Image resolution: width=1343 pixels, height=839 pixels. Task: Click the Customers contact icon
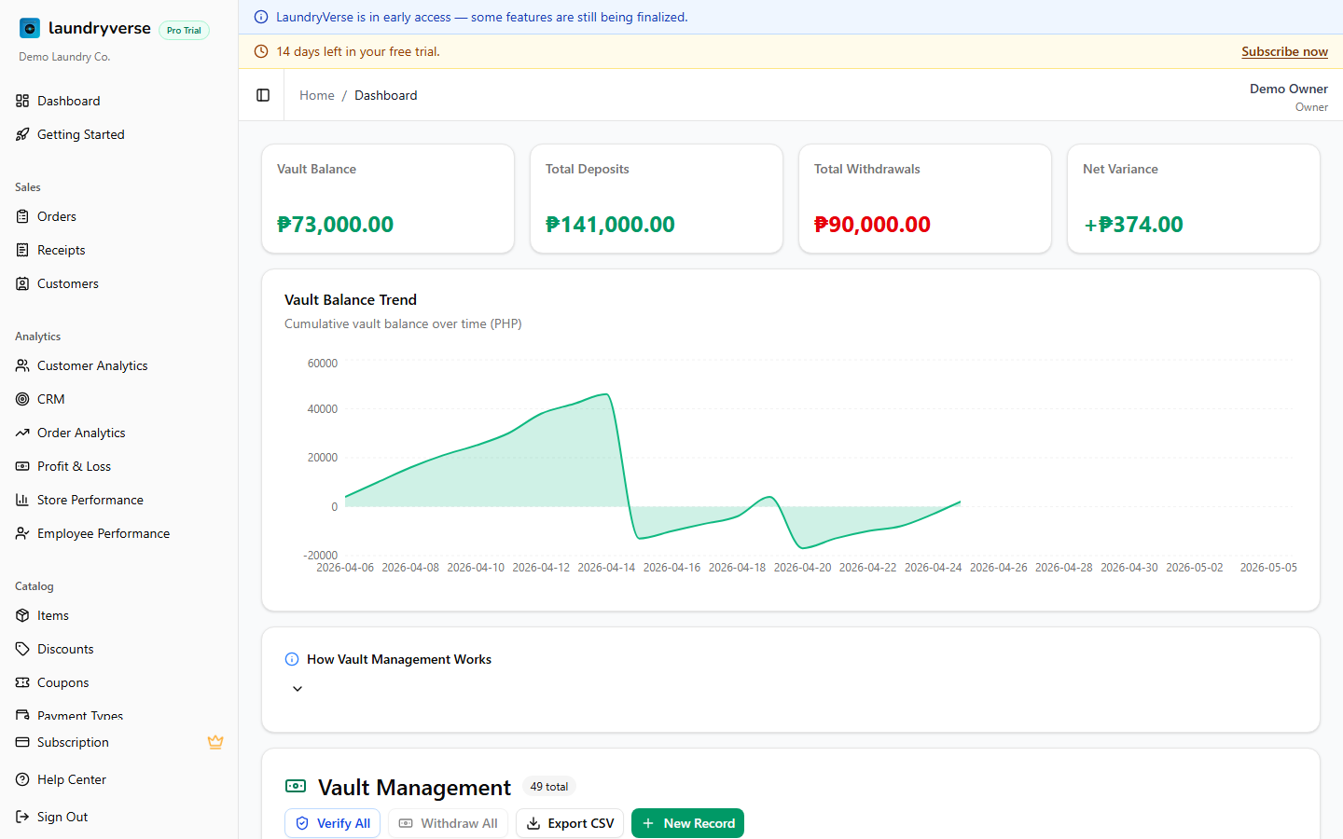[x=22, y=283]
